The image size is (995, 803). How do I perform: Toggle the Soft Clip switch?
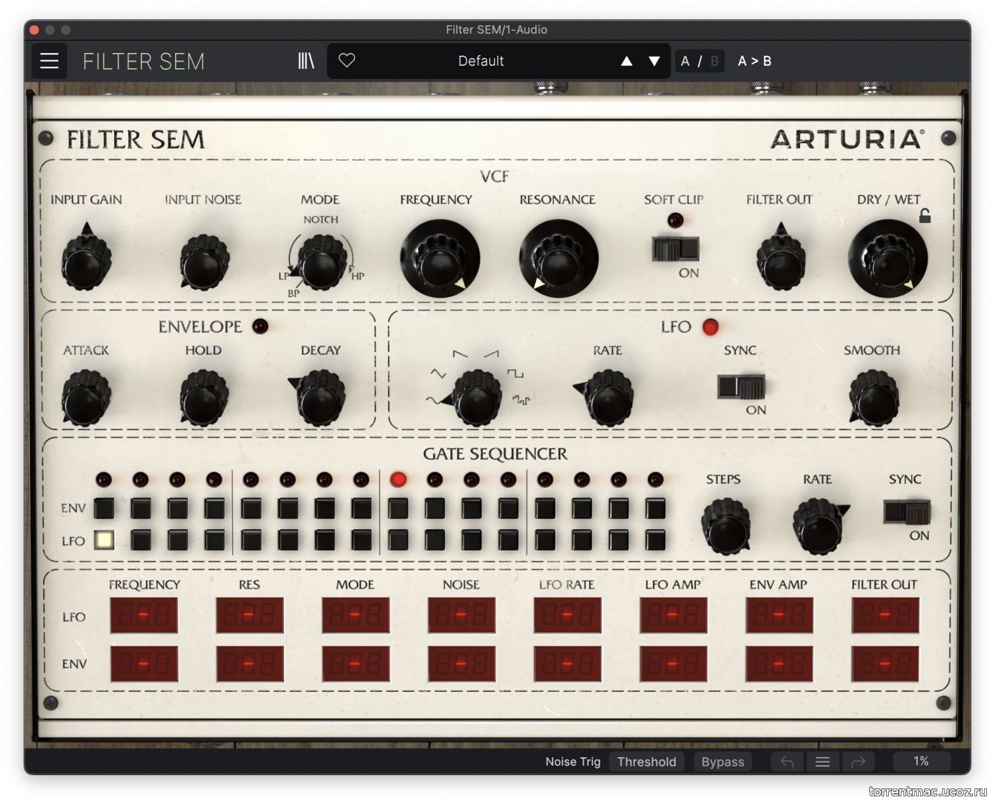click(675, 249)
